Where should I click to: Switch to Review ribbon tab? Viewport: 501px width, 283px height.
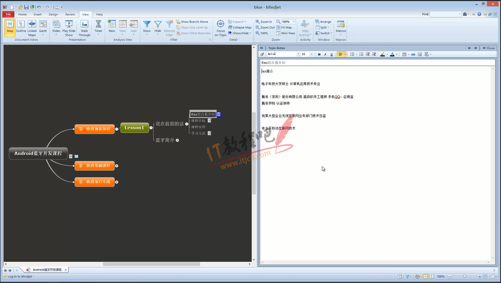(70, 14)
